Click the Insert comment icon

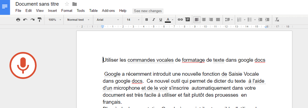click(188, 20)
